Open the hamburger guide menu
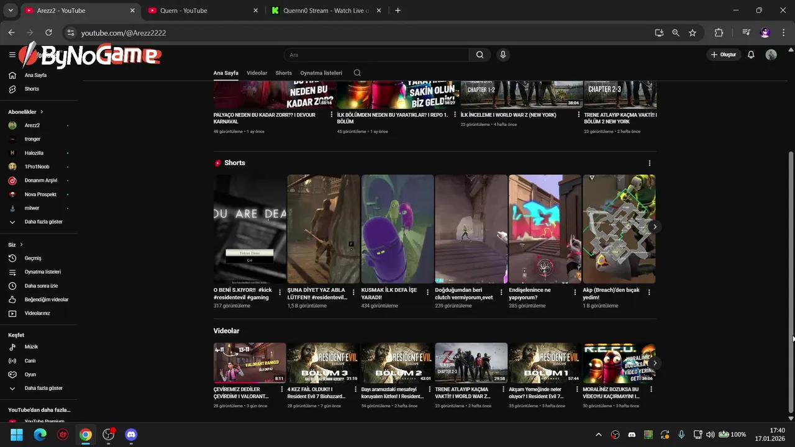 (x=12, y=55)
